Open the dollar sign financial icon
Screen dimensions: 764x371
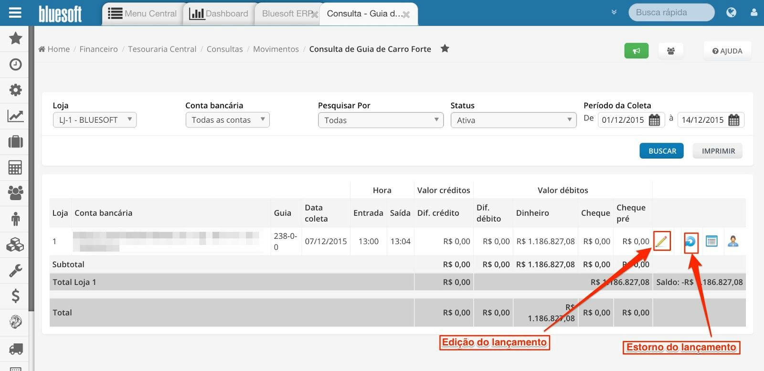coord(16,296)
